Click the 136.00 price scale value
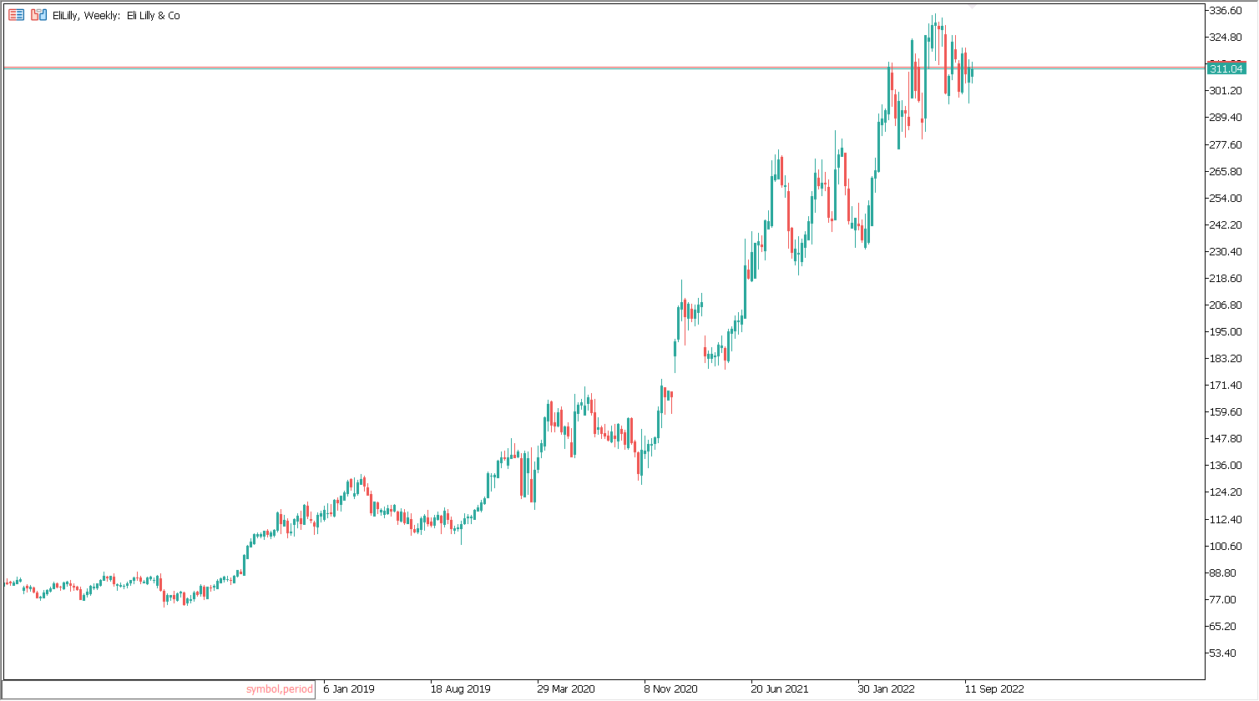Image resolution: width=1259 pixels, height=701 pixels. tap(1226, 466)
